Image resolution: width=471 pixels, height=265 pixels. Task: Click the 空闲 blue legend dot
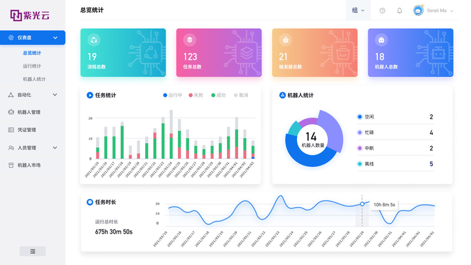click(x=360, y=117)
